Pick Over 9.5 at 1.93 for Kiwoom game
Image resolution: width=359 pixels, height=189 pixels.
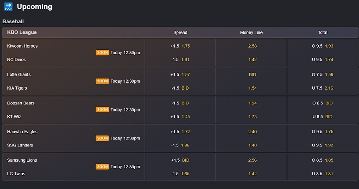322,46
